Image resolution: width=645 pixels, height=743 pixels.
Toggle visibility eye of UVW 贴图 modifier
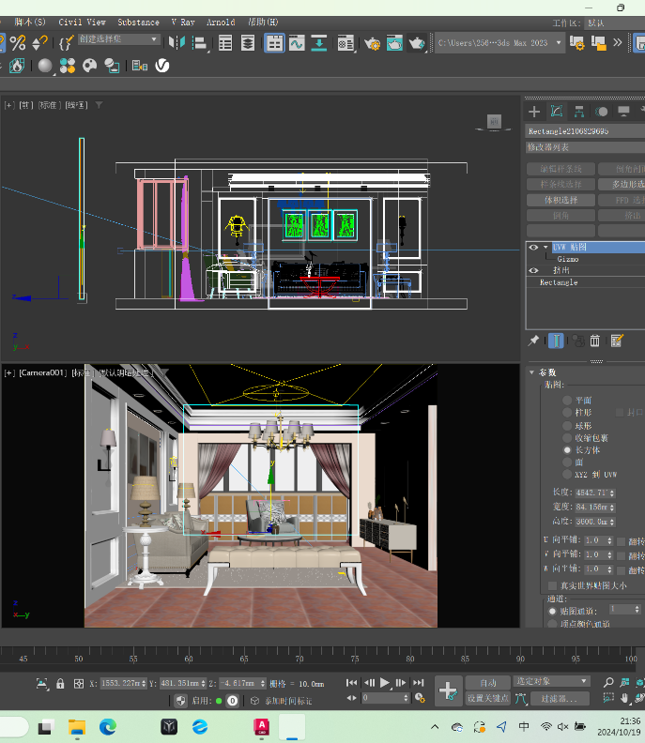click(534, 247)
